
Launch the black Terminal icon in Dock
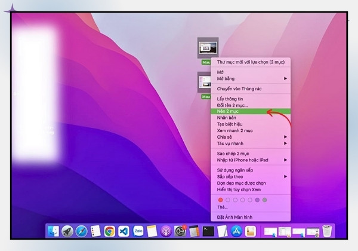pyautogui.click(x=208, y=231)
